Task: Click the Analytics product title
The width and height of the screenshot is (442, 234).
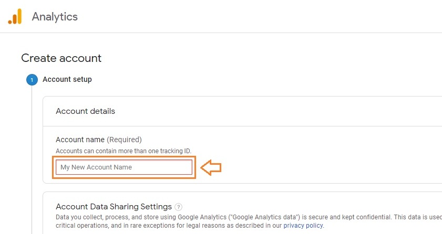Action: 55,16
